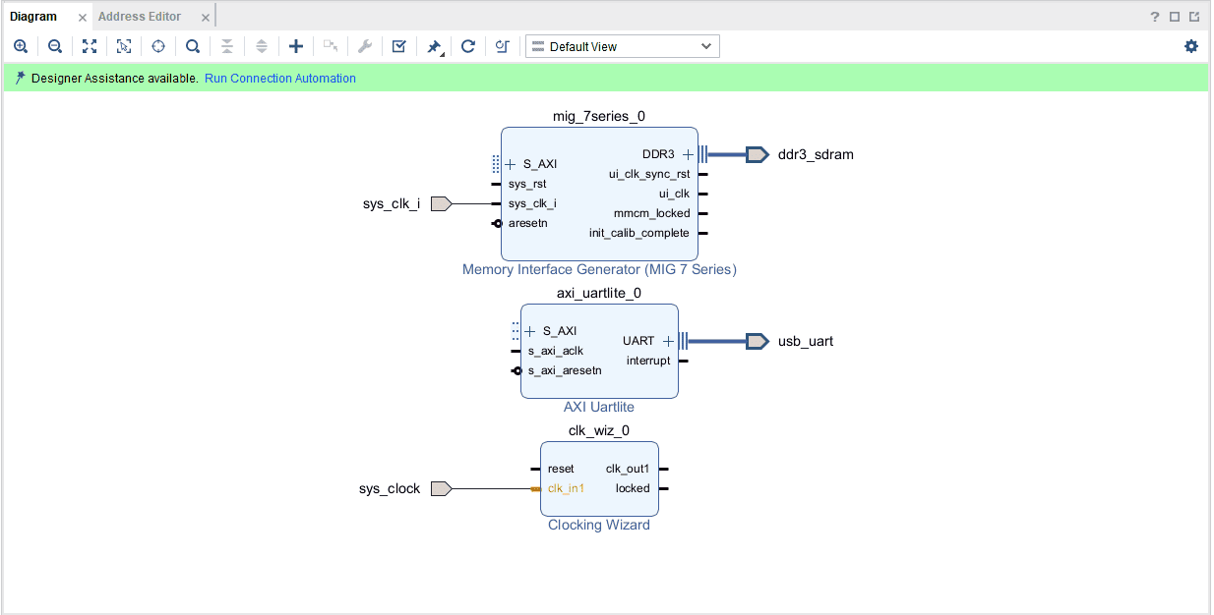
Task: Click the Search magnifier icon in toolbar
Action: (x=193, y=46)
